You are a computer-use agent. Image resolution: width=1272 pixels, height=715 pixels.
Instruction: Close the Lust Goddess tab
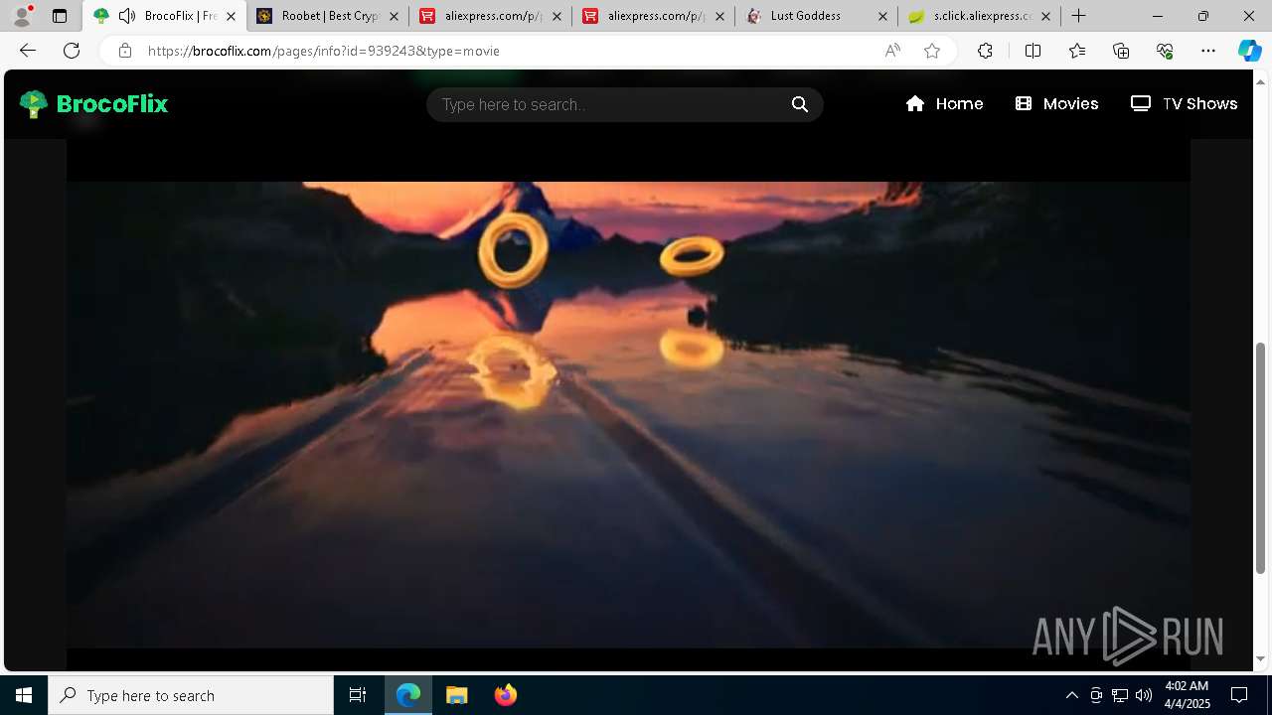click(x=882, y=16)
